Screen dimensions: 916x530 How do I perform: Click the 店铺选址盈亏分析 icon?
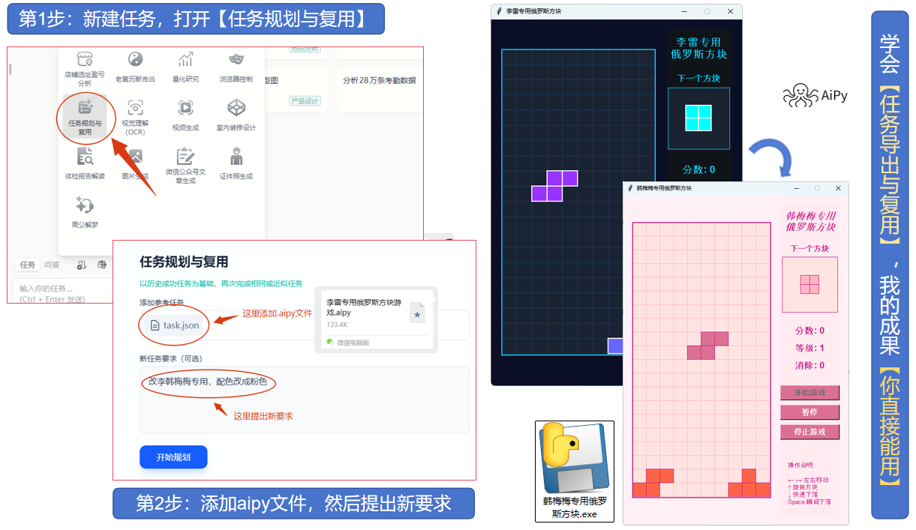point(85,60)
